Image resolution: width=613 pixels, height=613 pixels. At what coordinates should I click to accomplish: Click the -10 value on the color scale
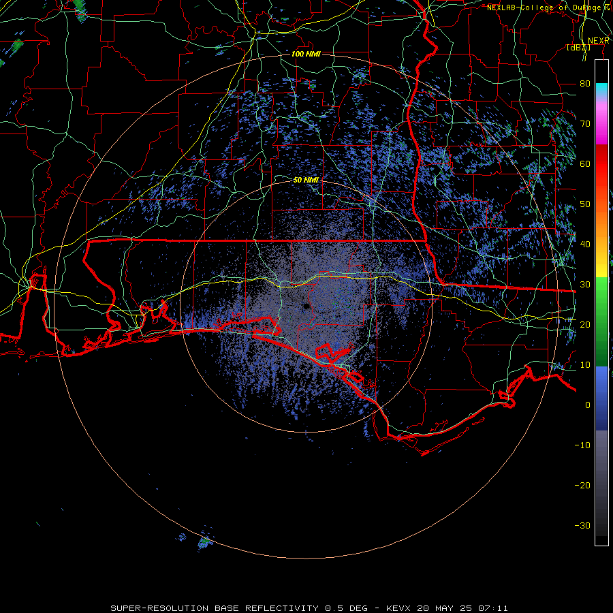point(582,445)
